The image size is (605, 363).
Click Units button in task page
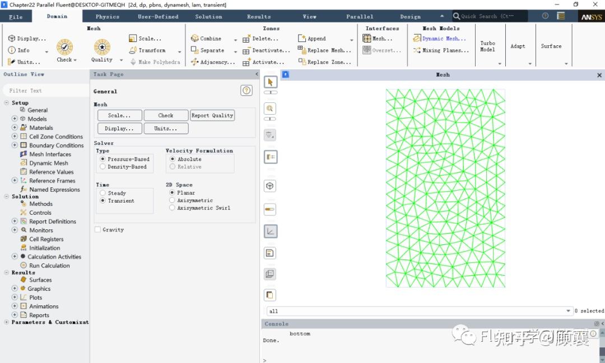click(x=166, y=128)
